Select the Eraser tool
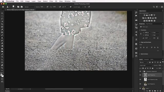The image size is (164, 92). (x=2, y=43)
